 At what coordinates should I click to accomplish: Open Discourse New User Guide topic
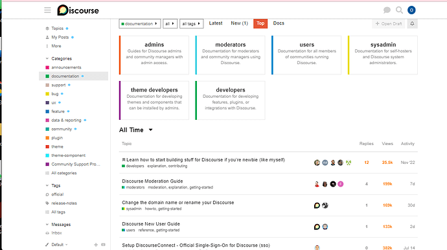click(x=151, y=224)
